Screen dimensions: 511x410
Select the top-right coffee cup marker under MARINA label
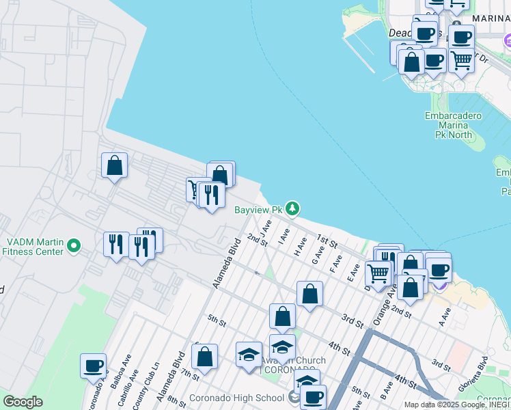461,38
